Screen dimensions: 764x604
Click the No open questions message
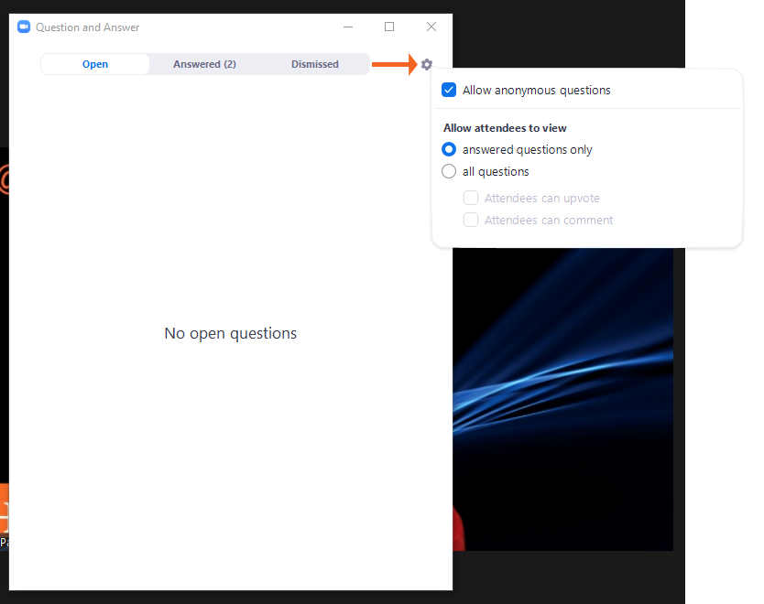tap(231, 333)
